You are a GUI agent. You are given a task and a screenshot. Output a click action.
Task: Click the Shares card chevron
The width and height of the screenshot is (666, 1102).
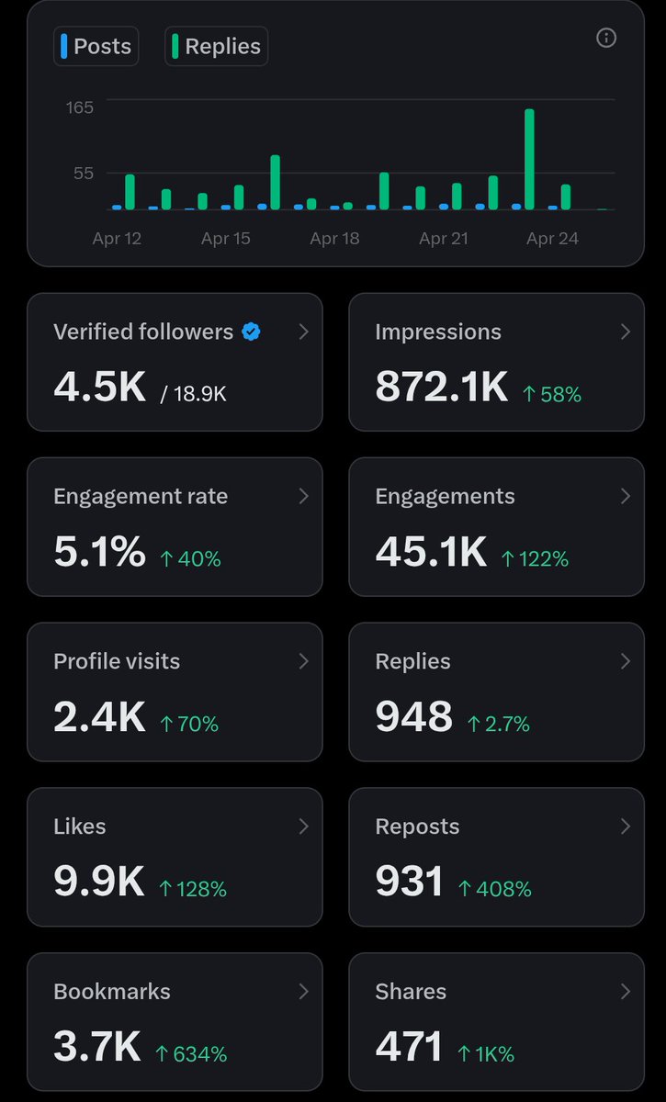[626, 992]
